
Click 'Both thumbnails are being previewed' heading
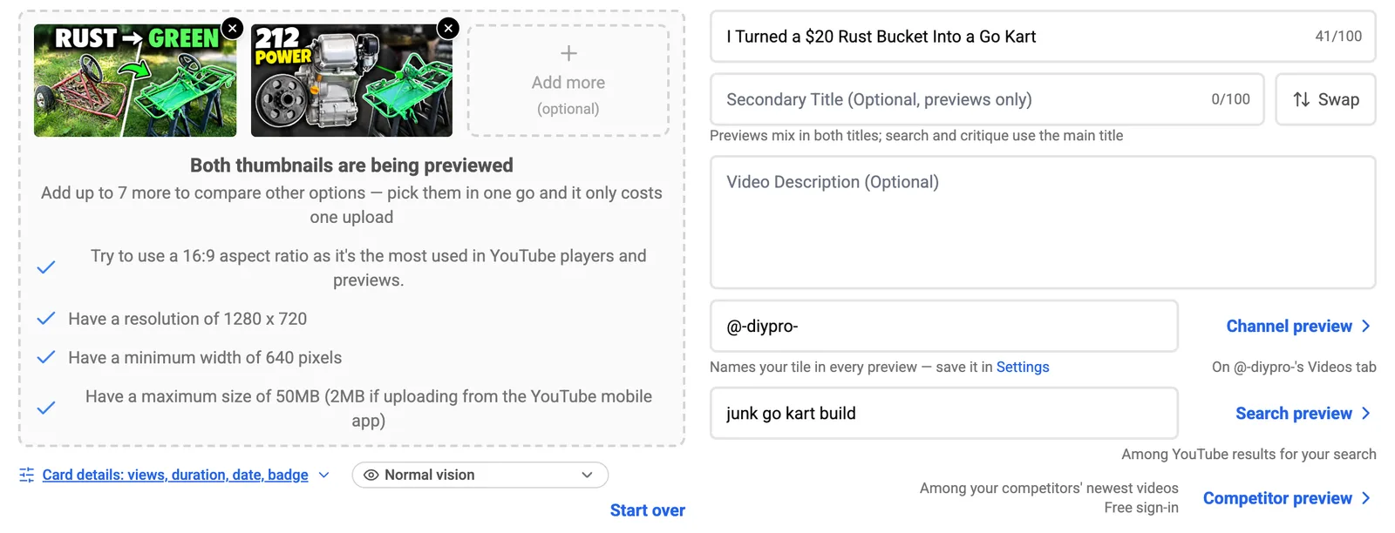pyautogui.click(x=351, y=165)
